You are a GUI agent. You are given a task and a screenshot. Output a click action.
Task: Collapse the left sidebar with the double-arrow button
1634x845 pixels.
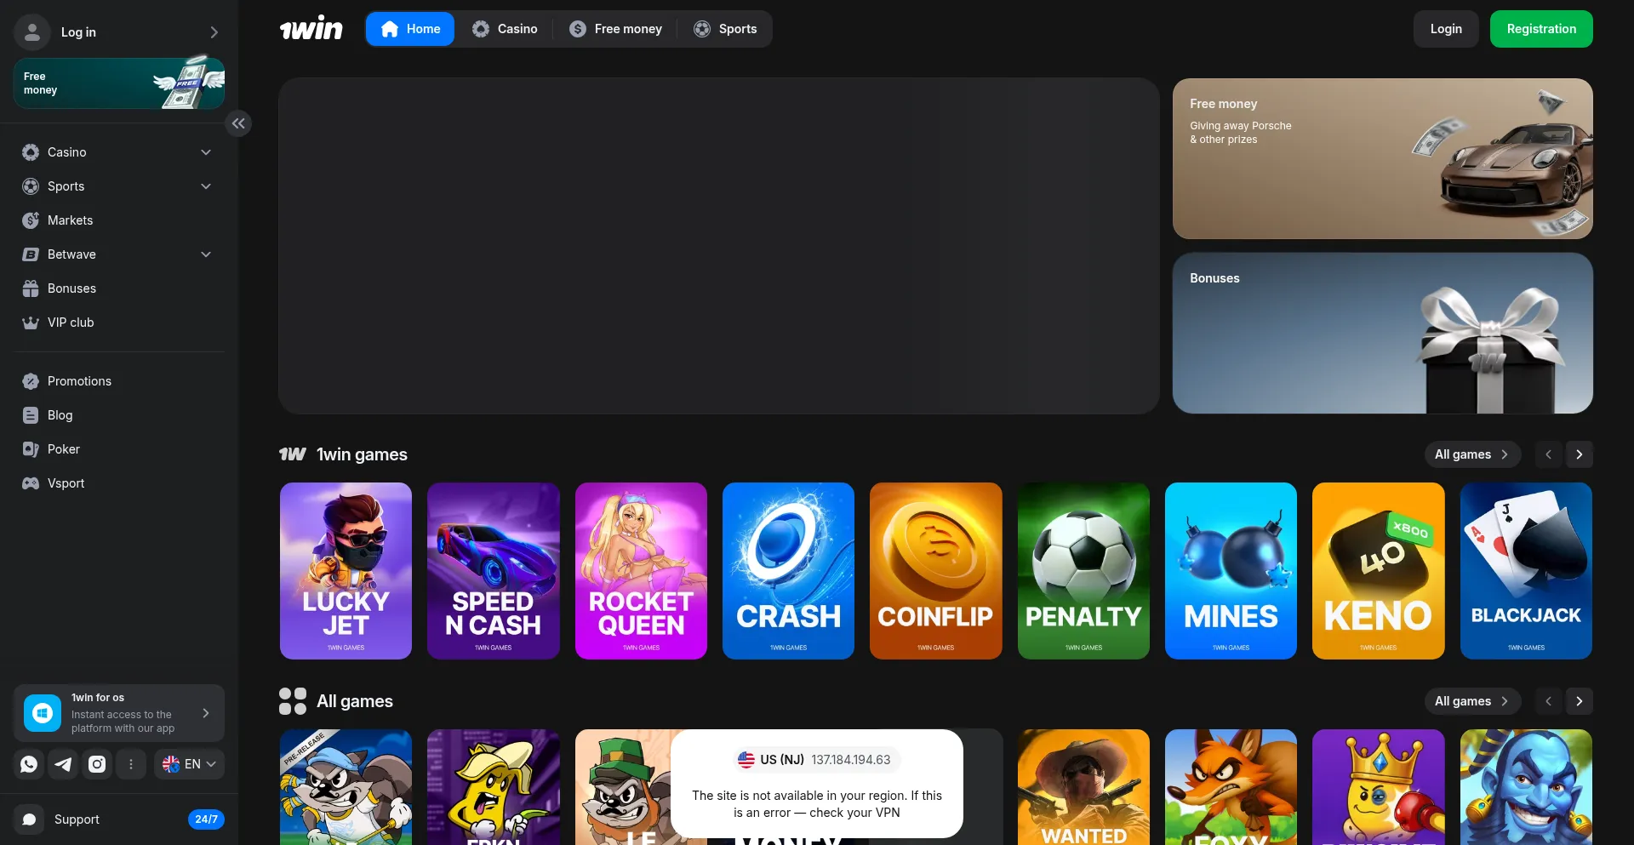(238, 123)
